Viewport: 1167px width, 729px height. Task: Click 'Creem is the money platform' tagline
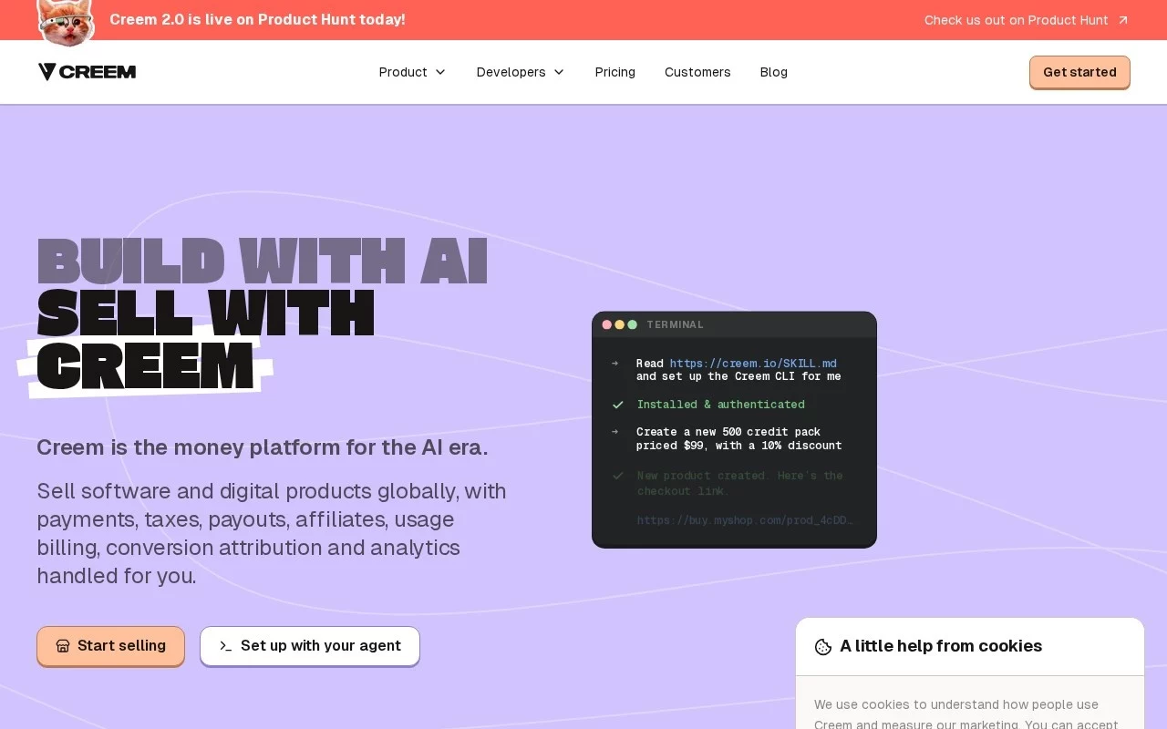[263, 447]
